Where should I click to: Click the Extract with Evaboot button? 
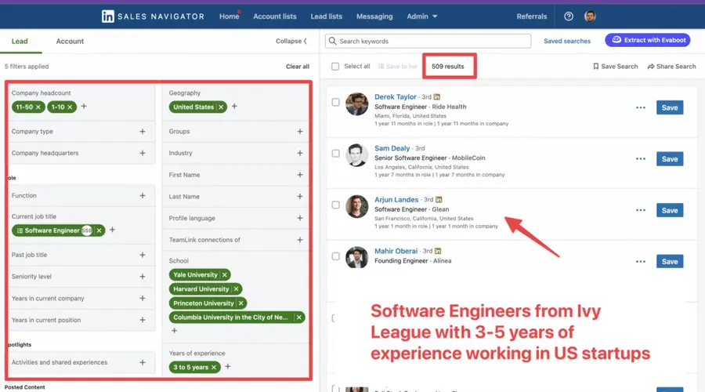(x=648, y=40)
